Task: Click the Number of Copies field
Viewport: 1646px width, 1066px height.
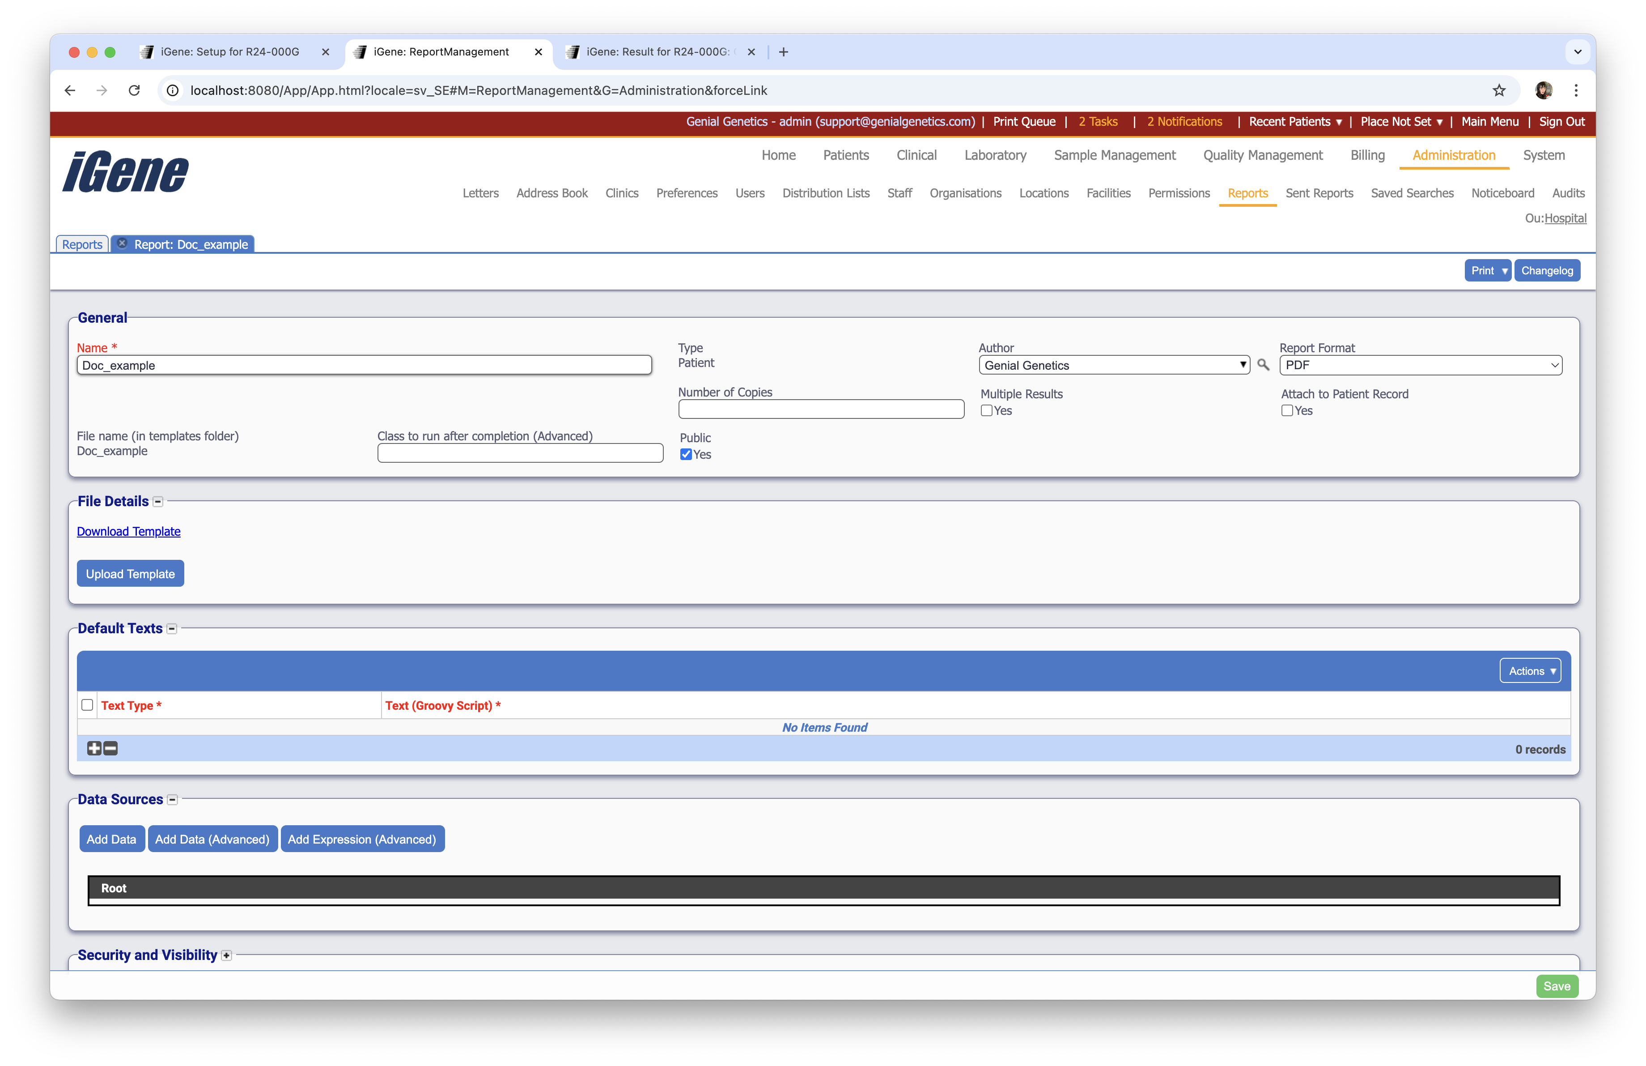Action: (x=821, y=409)
